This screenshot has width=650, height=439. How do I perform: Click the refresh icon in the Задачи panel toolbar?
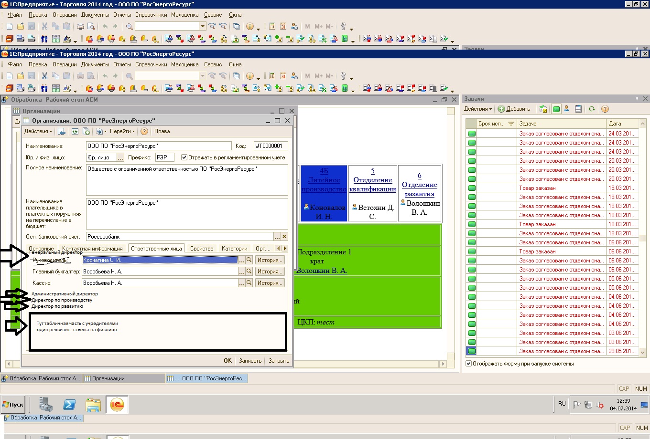click(592, 109)
